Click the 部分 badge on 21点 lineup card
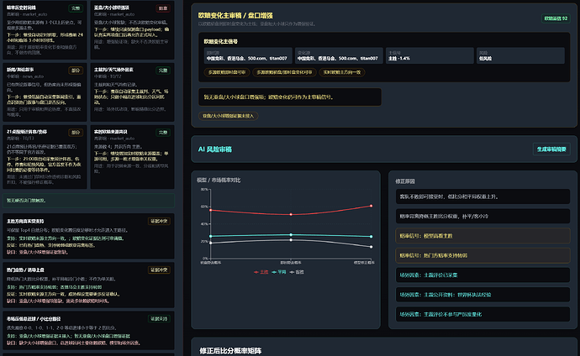 coord(76,132)
